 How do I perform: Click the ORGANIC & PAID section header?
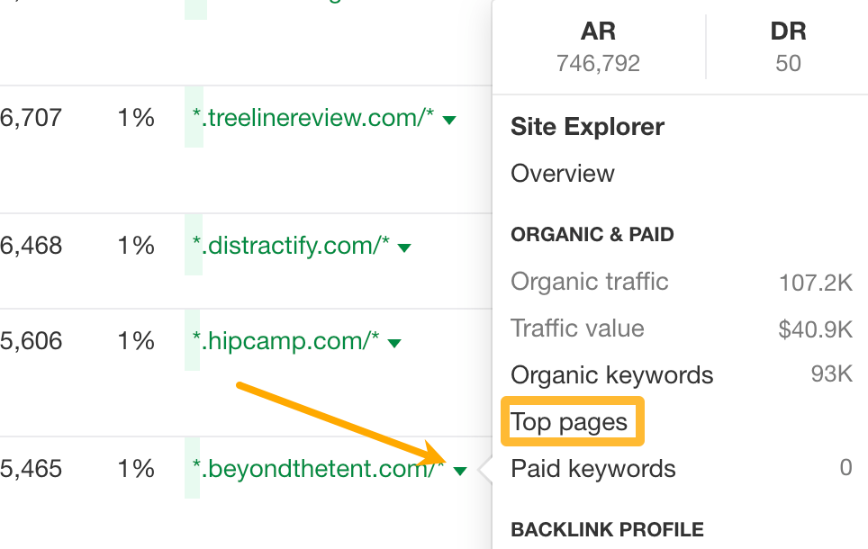tap(592, 234)
